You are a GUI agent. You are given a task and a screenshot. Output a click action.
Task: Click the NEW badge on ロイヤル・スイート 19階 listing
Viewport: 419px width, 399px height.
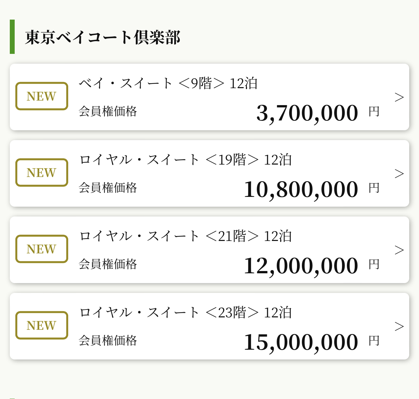coord(41,172)
